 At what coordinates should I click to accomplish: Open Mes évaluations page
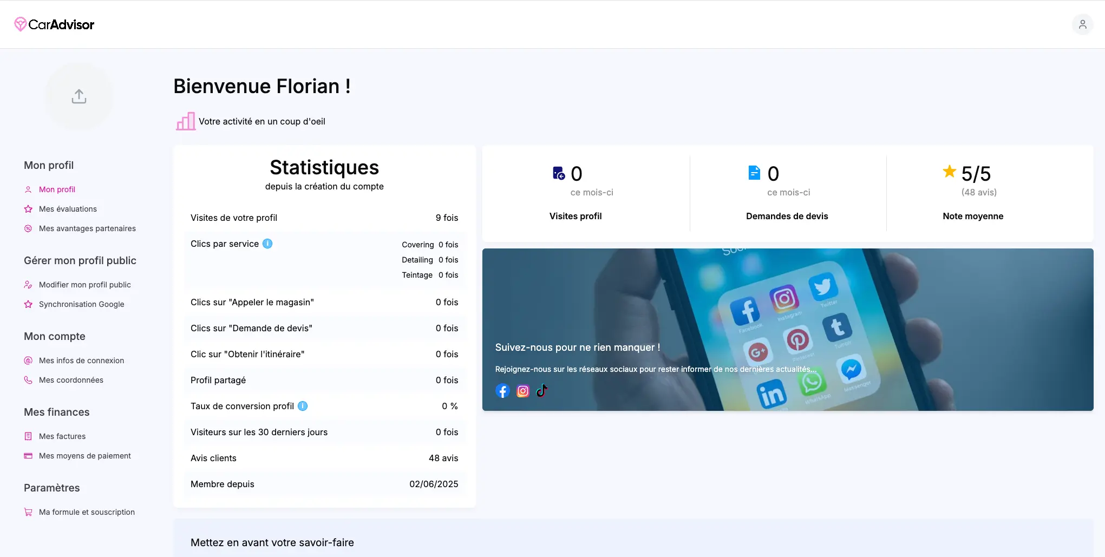tap(68, 209)
